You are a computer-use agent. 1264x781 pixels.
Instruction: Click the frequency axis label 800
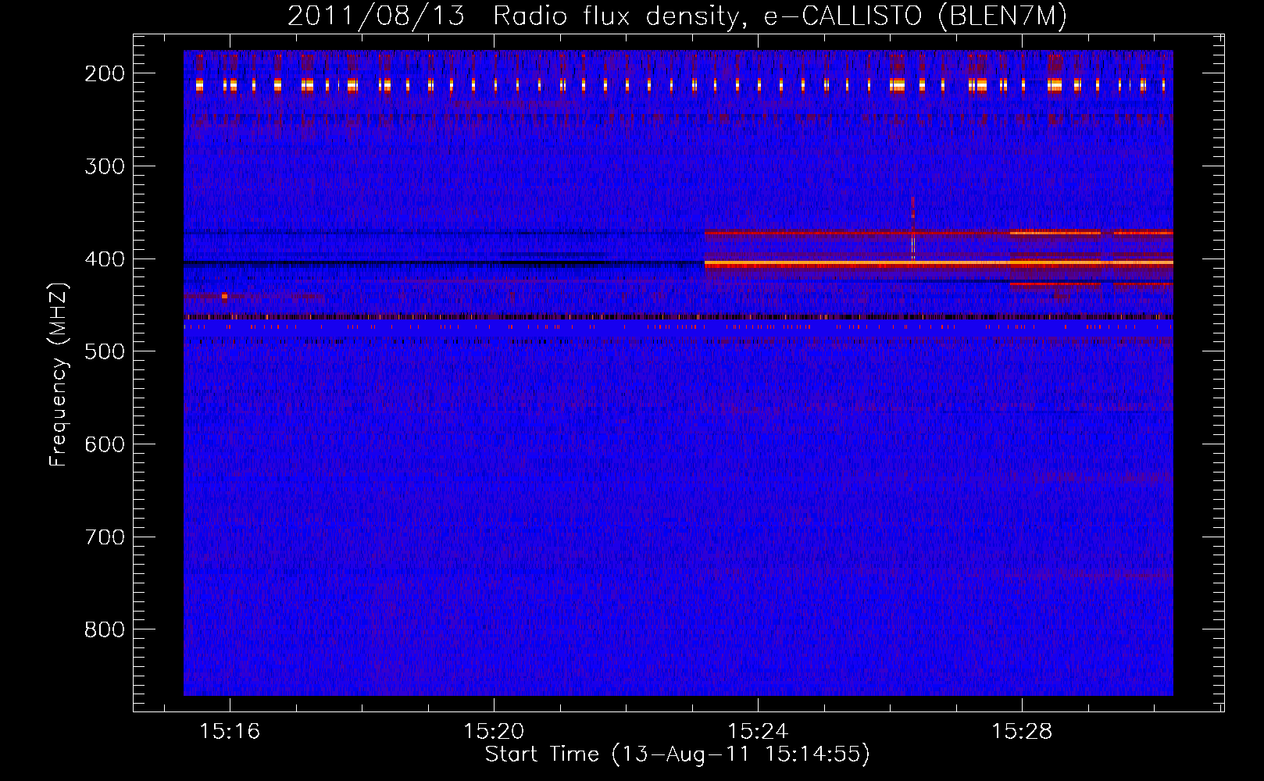[105, 629]
